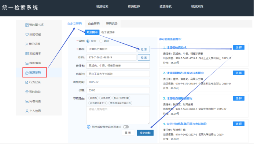Image resolution: width=254 pixels, height=144 pixels.
Task: Click the 统一检索系统 site title
Action: 20,7
